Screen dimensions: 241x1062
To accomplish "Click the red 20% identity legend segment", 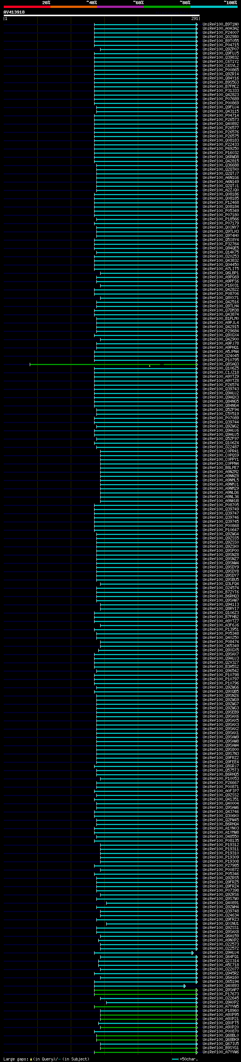I will coord(27,7).
